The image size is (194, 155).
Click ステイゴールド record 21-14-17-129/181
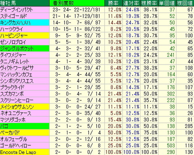76,16
